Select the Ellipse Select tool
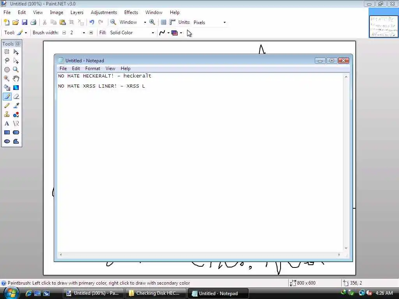Viewport: 399px width, 299px height. click(7, 70)
